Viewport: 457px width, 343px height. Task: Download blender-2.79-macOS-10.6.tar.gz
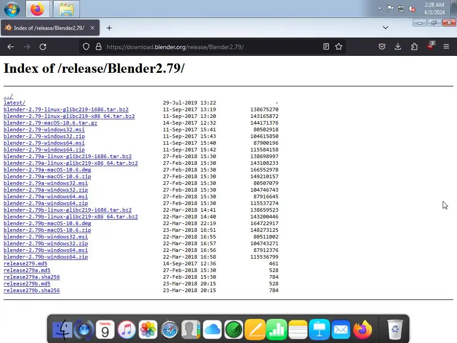50,123
